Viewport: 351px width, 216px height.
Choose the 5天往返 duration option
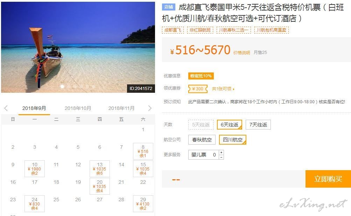[201, 125]
